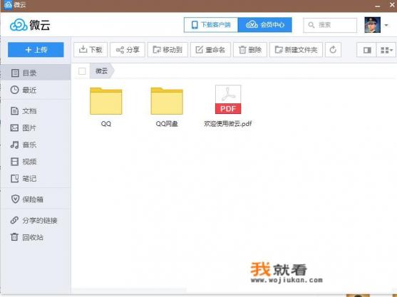Click the file name 欢迎使用微云.pdf
The width and height of the screenshot is (397, 297).
(228, 123)
